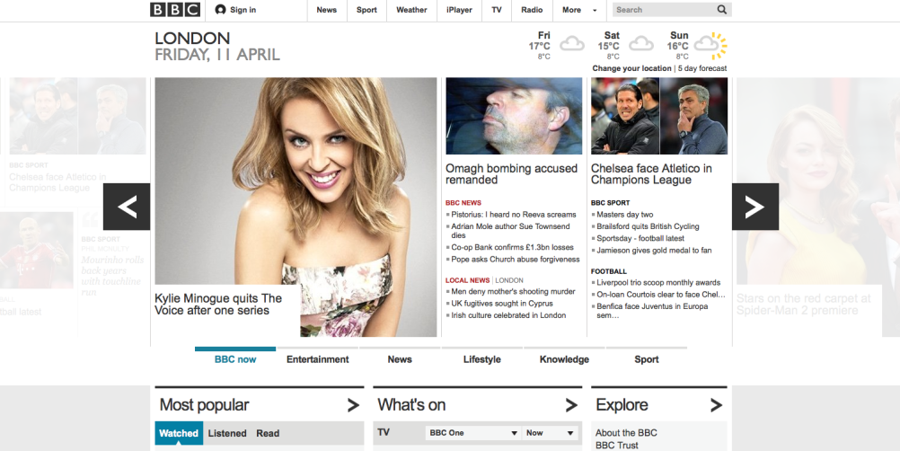
Task: Open Pistorius: I heard no Reeva screams
Action: click(x=514, y=215)
